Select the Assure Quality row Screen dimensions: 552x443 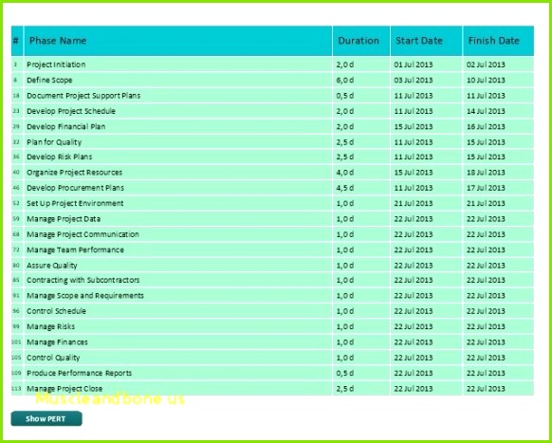272,266
